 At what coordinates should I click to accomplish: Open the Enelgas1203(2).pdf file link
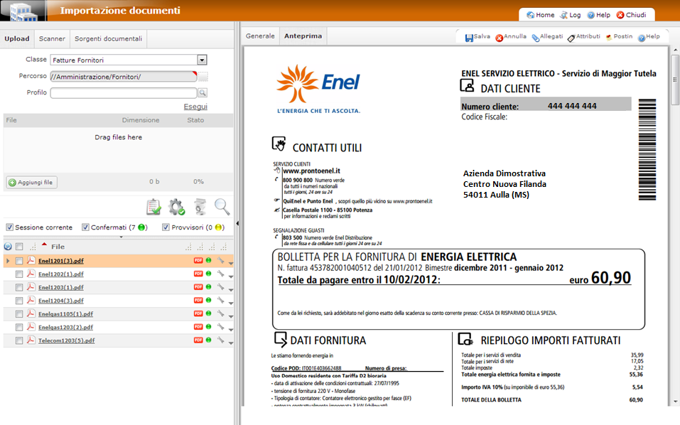[65, 327]
